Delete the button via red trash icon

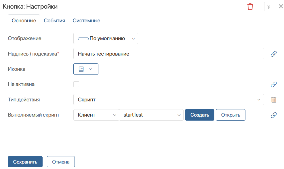(250, 7)
